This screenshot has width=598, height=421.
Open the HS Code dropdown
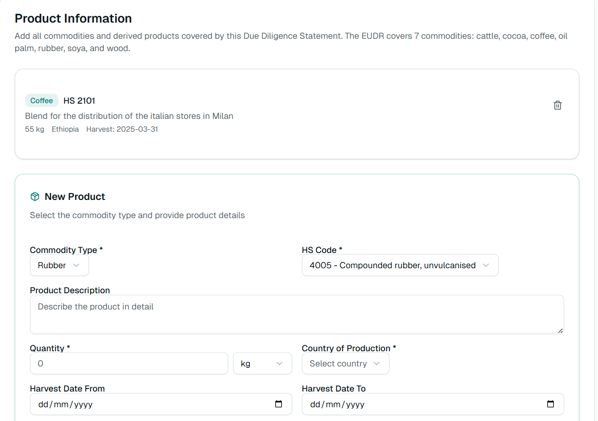click(400, 265)
